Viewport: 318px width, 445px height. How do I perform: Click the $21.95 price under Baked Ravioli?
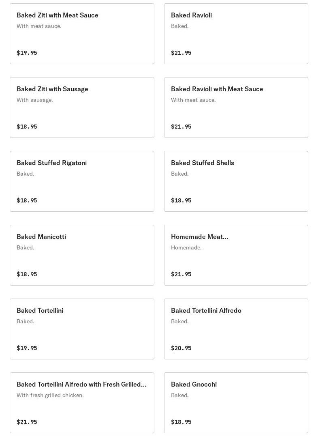pyautogui.click(x=181, y=53)
